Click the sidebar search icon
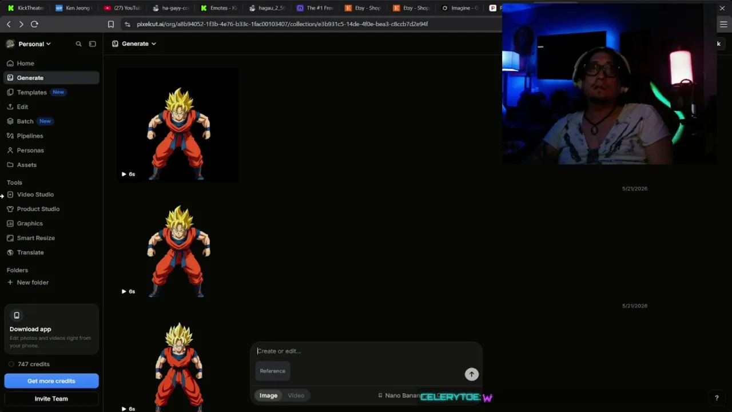Screen dimensions: 732x412 tap(78, 44)
